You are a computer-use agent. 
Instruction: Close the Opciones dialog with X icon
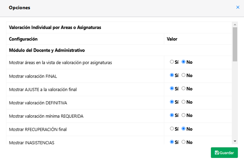(x=238, y=7)
